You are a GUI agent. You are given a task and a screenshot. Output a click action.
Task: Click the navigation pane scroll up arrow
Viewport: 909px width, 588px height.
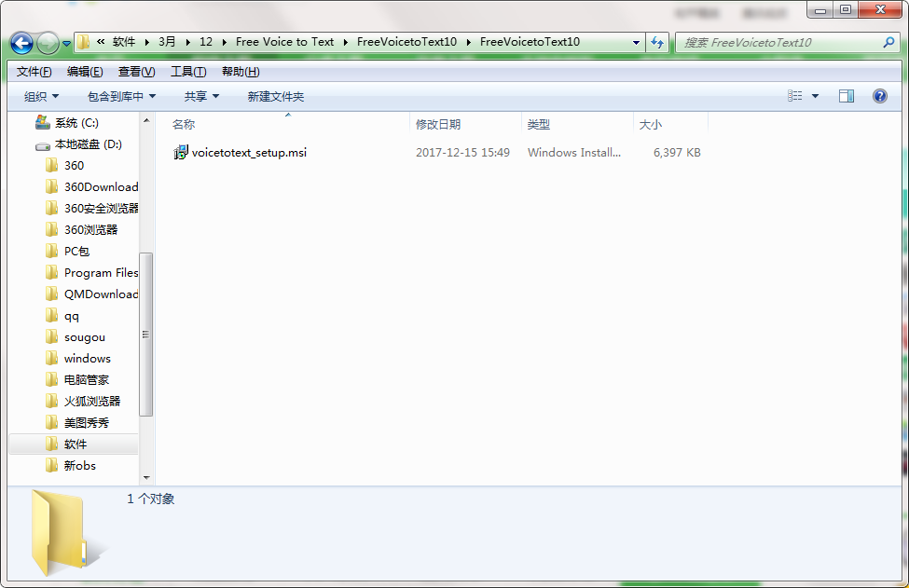tap(146, 120)
